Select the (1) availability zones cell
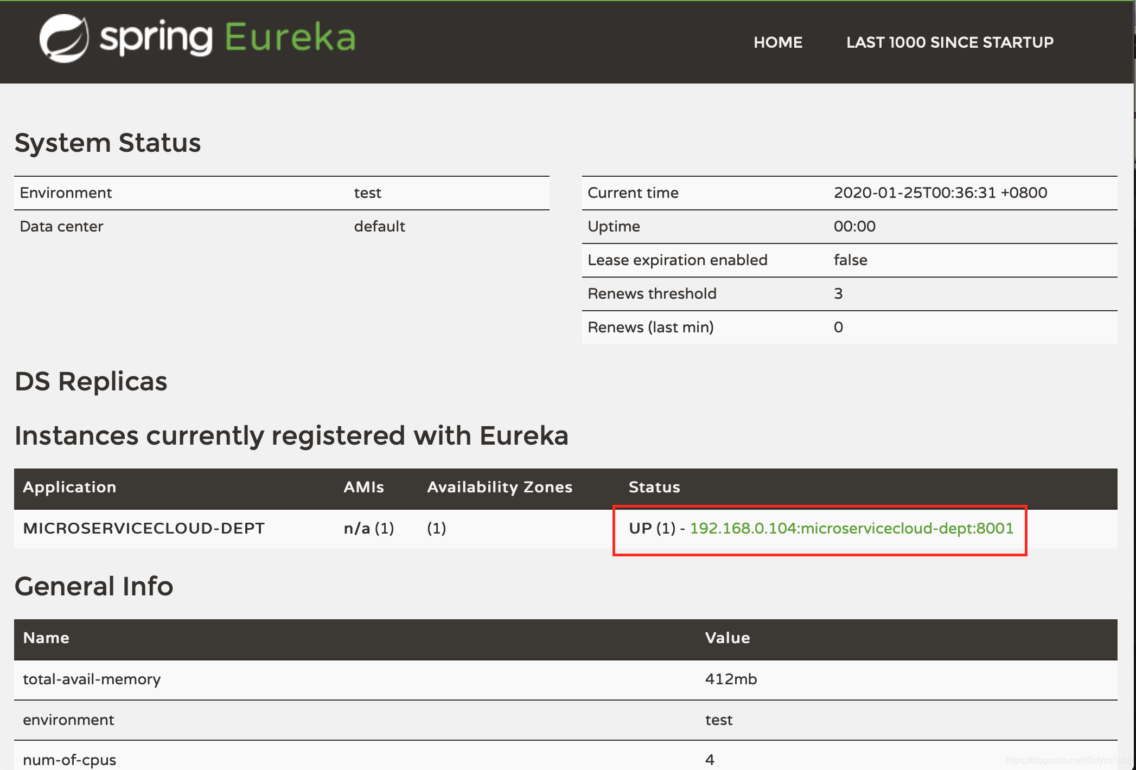This screenshot has height=770, width=1136. pos(436,528)
